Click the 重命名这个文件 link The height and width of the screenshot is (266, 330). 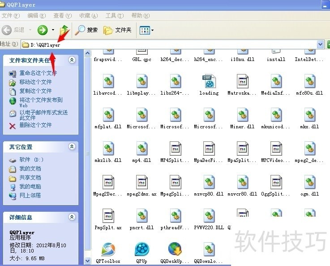38,73
